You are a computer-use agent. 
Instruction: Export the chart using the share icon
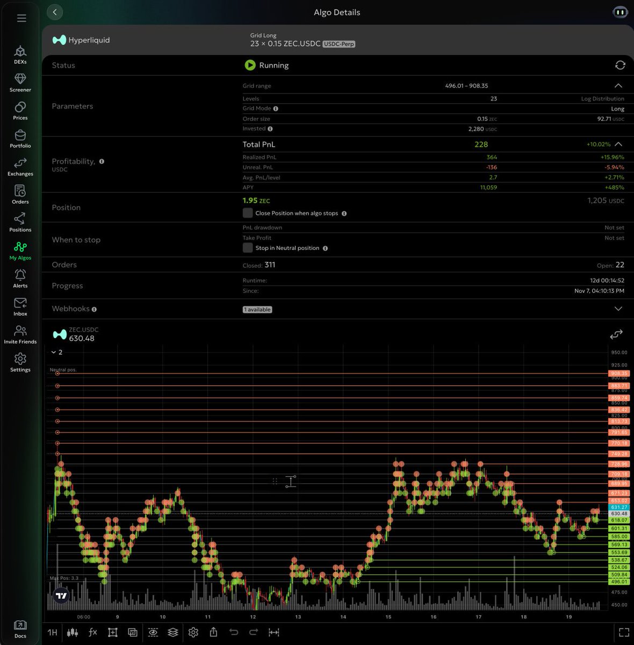click(x=214, y=633)
